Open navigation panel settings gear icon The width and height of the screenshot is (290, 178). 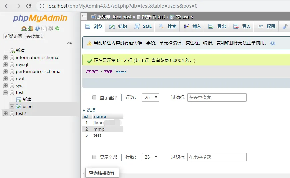tap(50, 28)
